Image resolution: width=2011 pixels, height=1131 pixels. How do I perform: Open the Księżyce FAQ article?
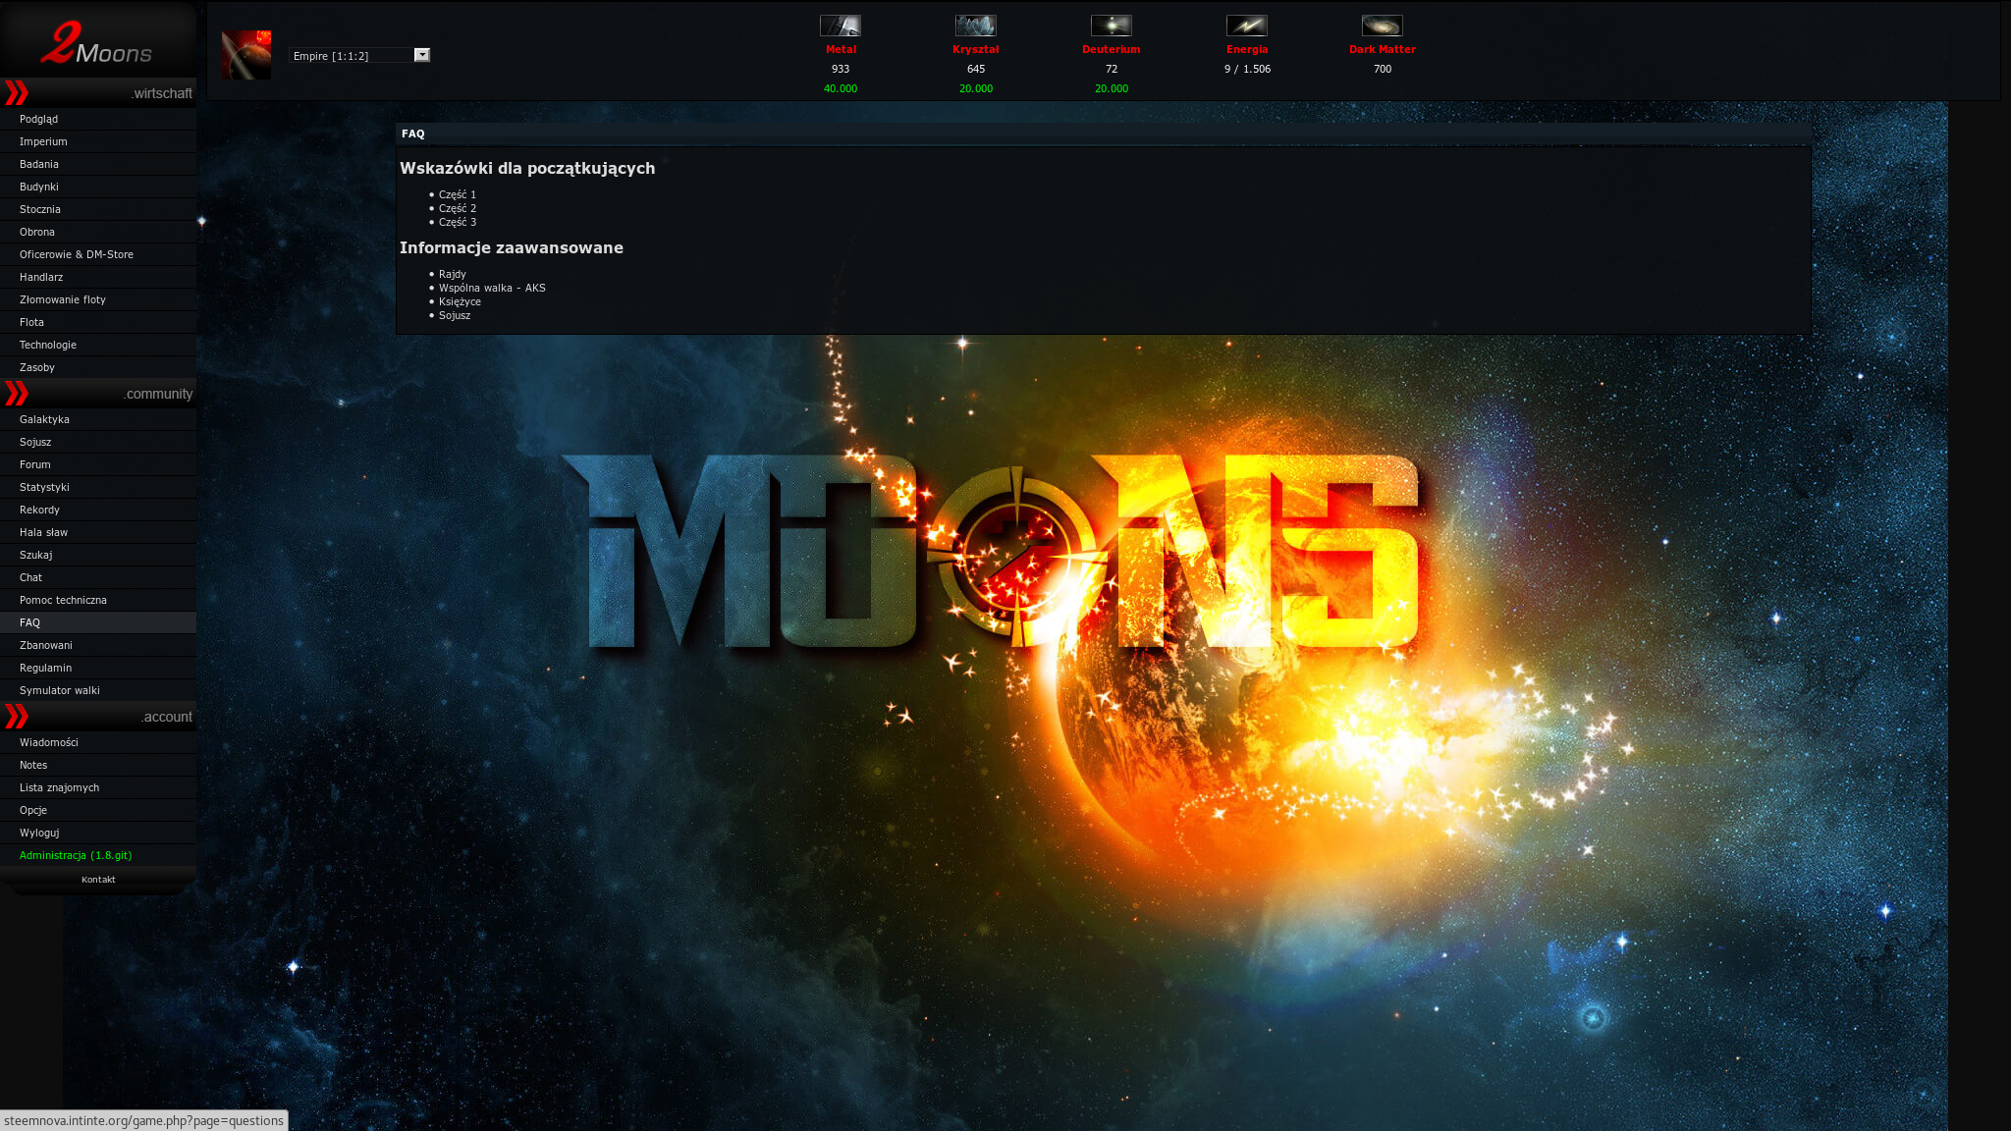coord(460,301)
